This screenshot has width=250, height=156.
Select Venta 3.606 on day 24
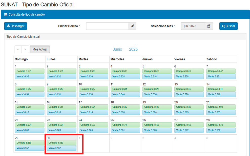click(93, 130)
